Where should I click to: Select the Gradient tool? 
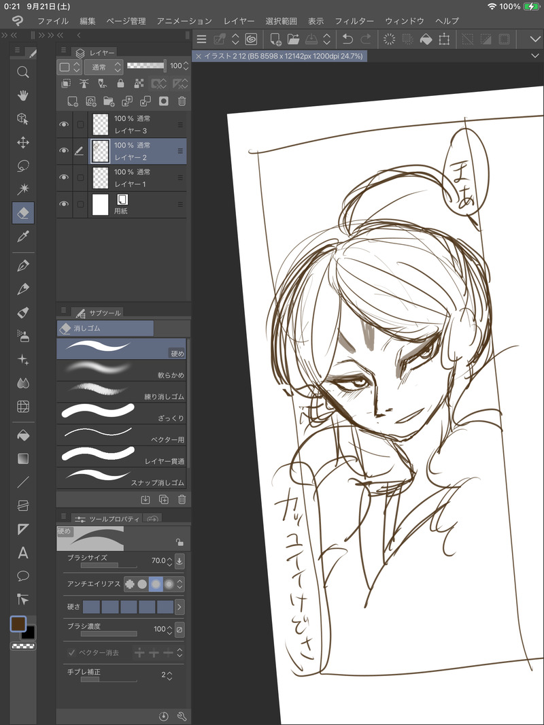(22, 458)
